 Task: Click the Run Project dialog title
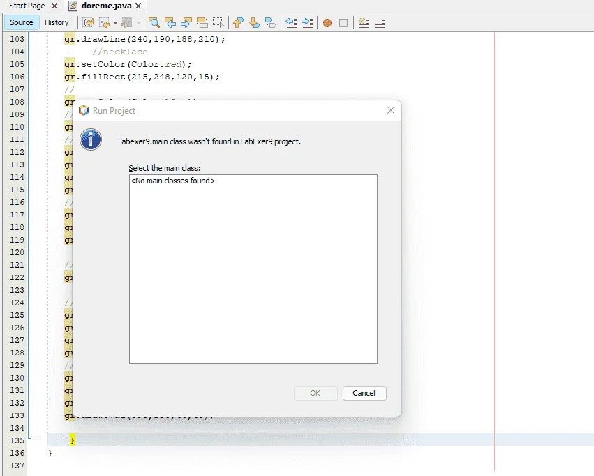tap(114, 111)
